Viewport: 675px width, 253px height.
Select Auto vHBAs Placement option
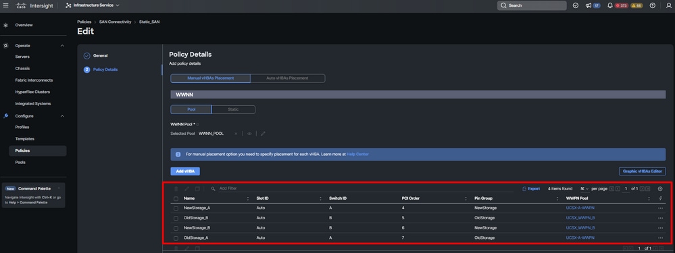tap(288, 78)
